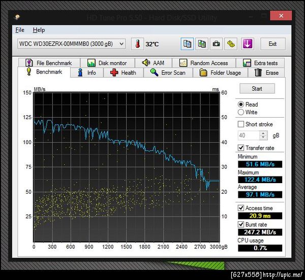305x280 pixels.
Task: Switch to the File Benchmark tab
Action: point(49,63)
